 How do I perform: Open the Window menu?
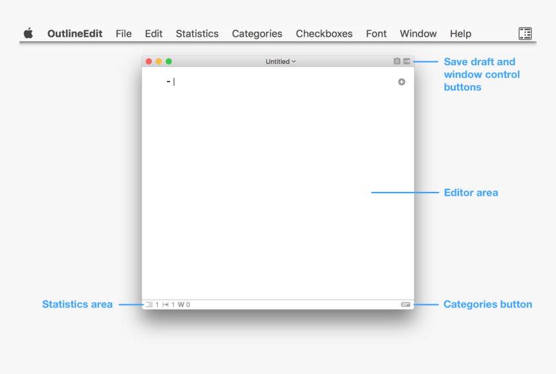coord(418,34)
